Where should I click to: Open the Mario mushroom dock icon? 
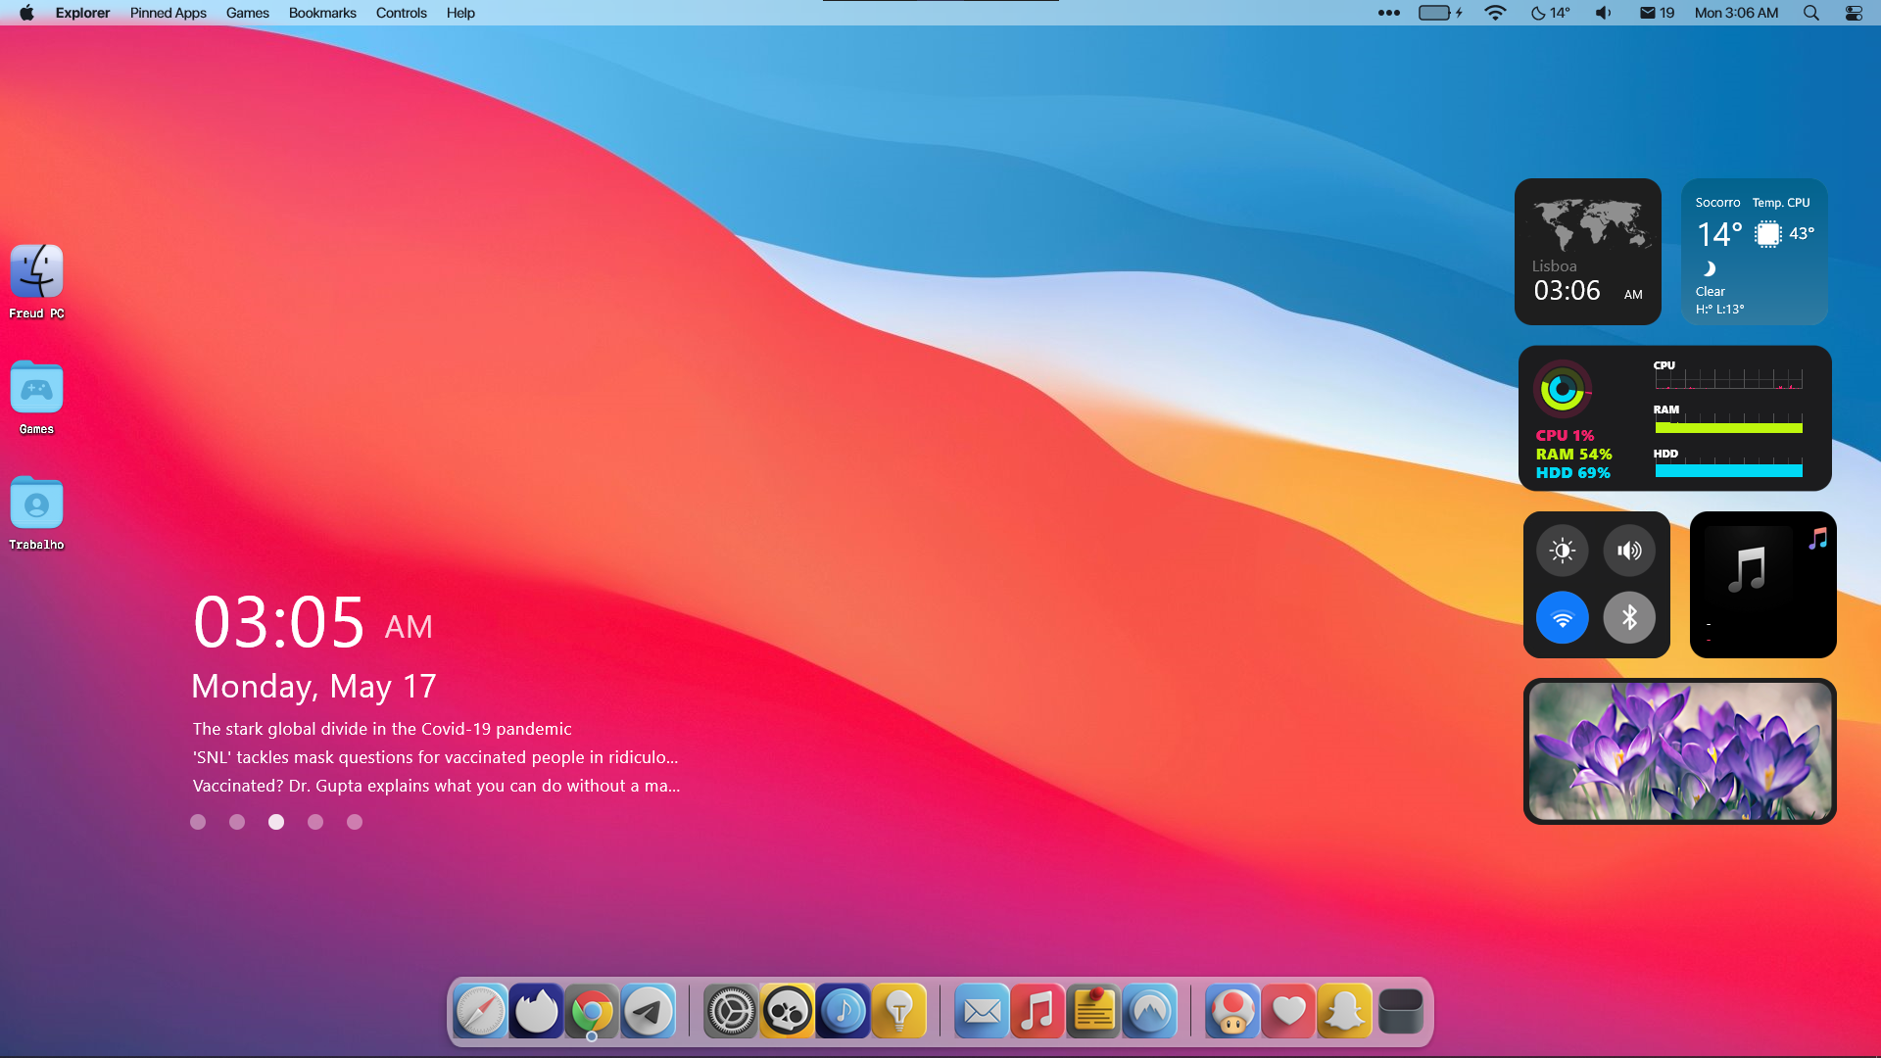(x=1232, y=1011)
